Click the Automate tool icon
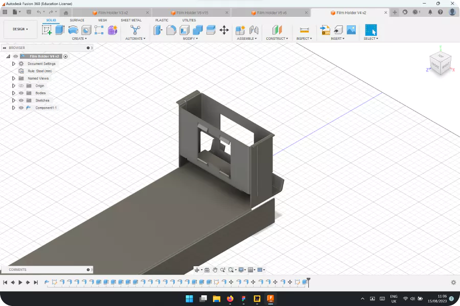Screen dimensions: 460x306 (135, 30)
